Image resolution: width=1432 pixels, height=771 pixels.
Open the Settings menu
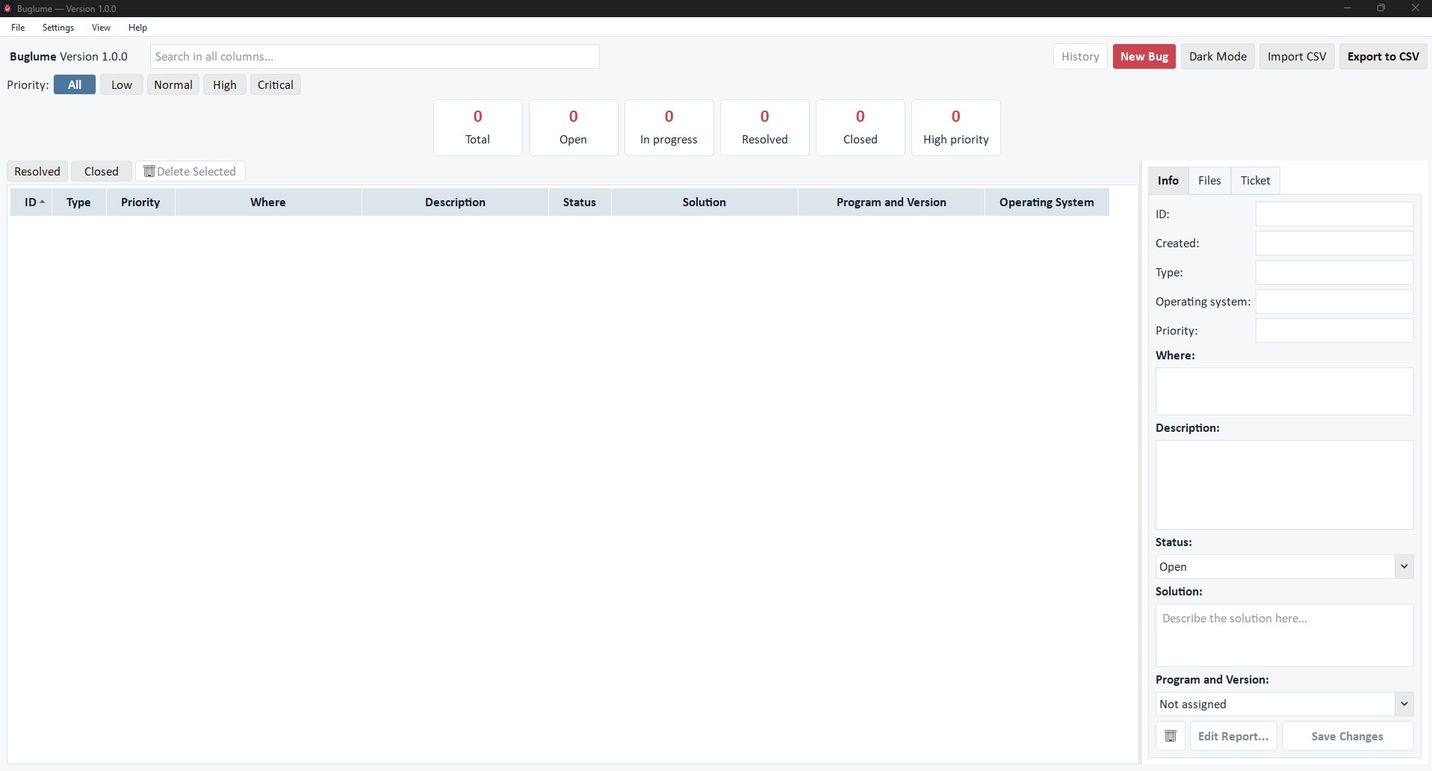tap(58, 28)
